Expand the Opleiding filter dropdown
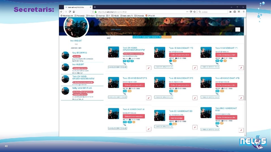Viewport: 271px width, 152px height. click(146, 37)
